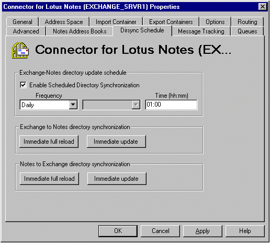Select the Notes Address Books tab
Viewport: 270px width, 244px height.
tap(80, 31)
